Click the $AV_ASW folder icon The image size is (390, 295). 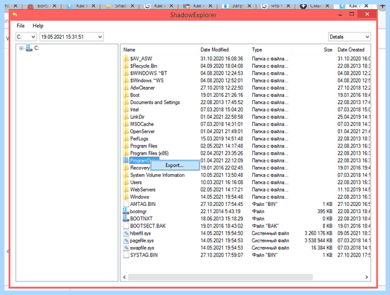coord(126,58)
